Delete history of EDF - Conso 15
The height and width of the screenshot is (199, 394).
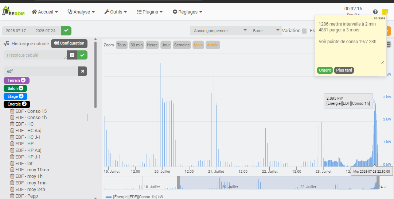[12, 111]
